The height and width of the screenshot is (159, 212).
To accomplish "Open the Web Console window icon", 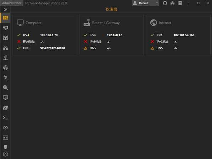I will click(x=5, y=138).
